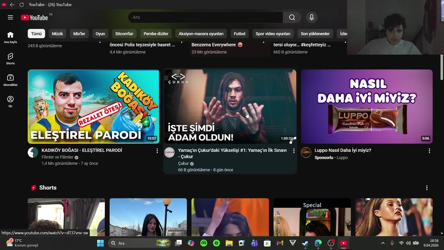
Task: Open options for KADIKÖY BOĞASI video
Action: pos(157,151)
